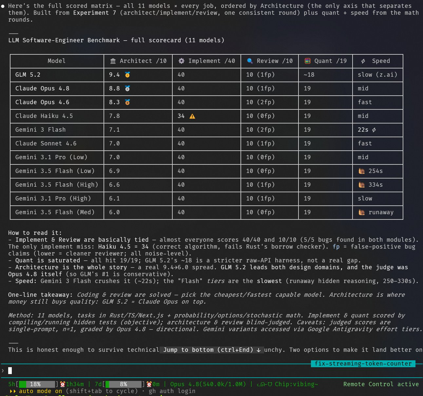Click the Remote Control active status
This screenshot has width=423, height=396.
point(381,384)
